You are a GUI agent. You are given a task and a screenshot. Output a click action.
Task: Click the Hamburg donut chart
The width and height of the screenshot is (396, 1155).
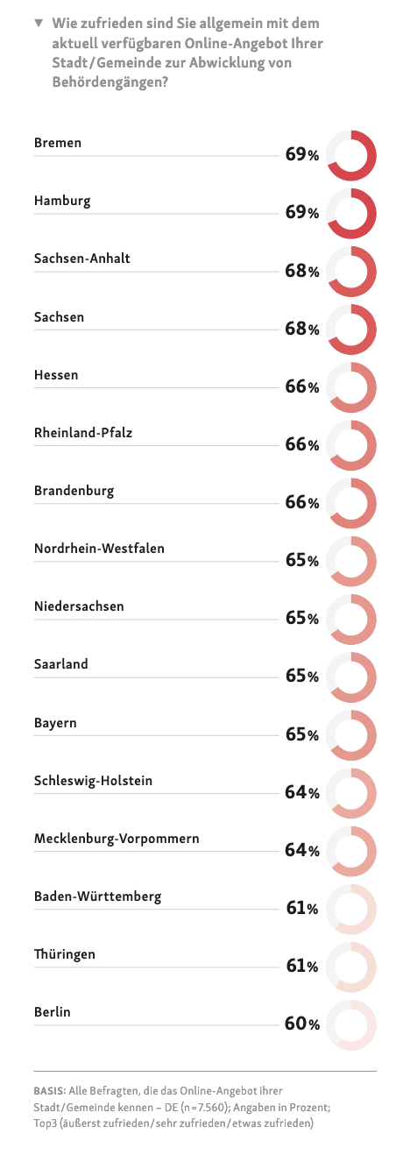(x=351, y=213)
